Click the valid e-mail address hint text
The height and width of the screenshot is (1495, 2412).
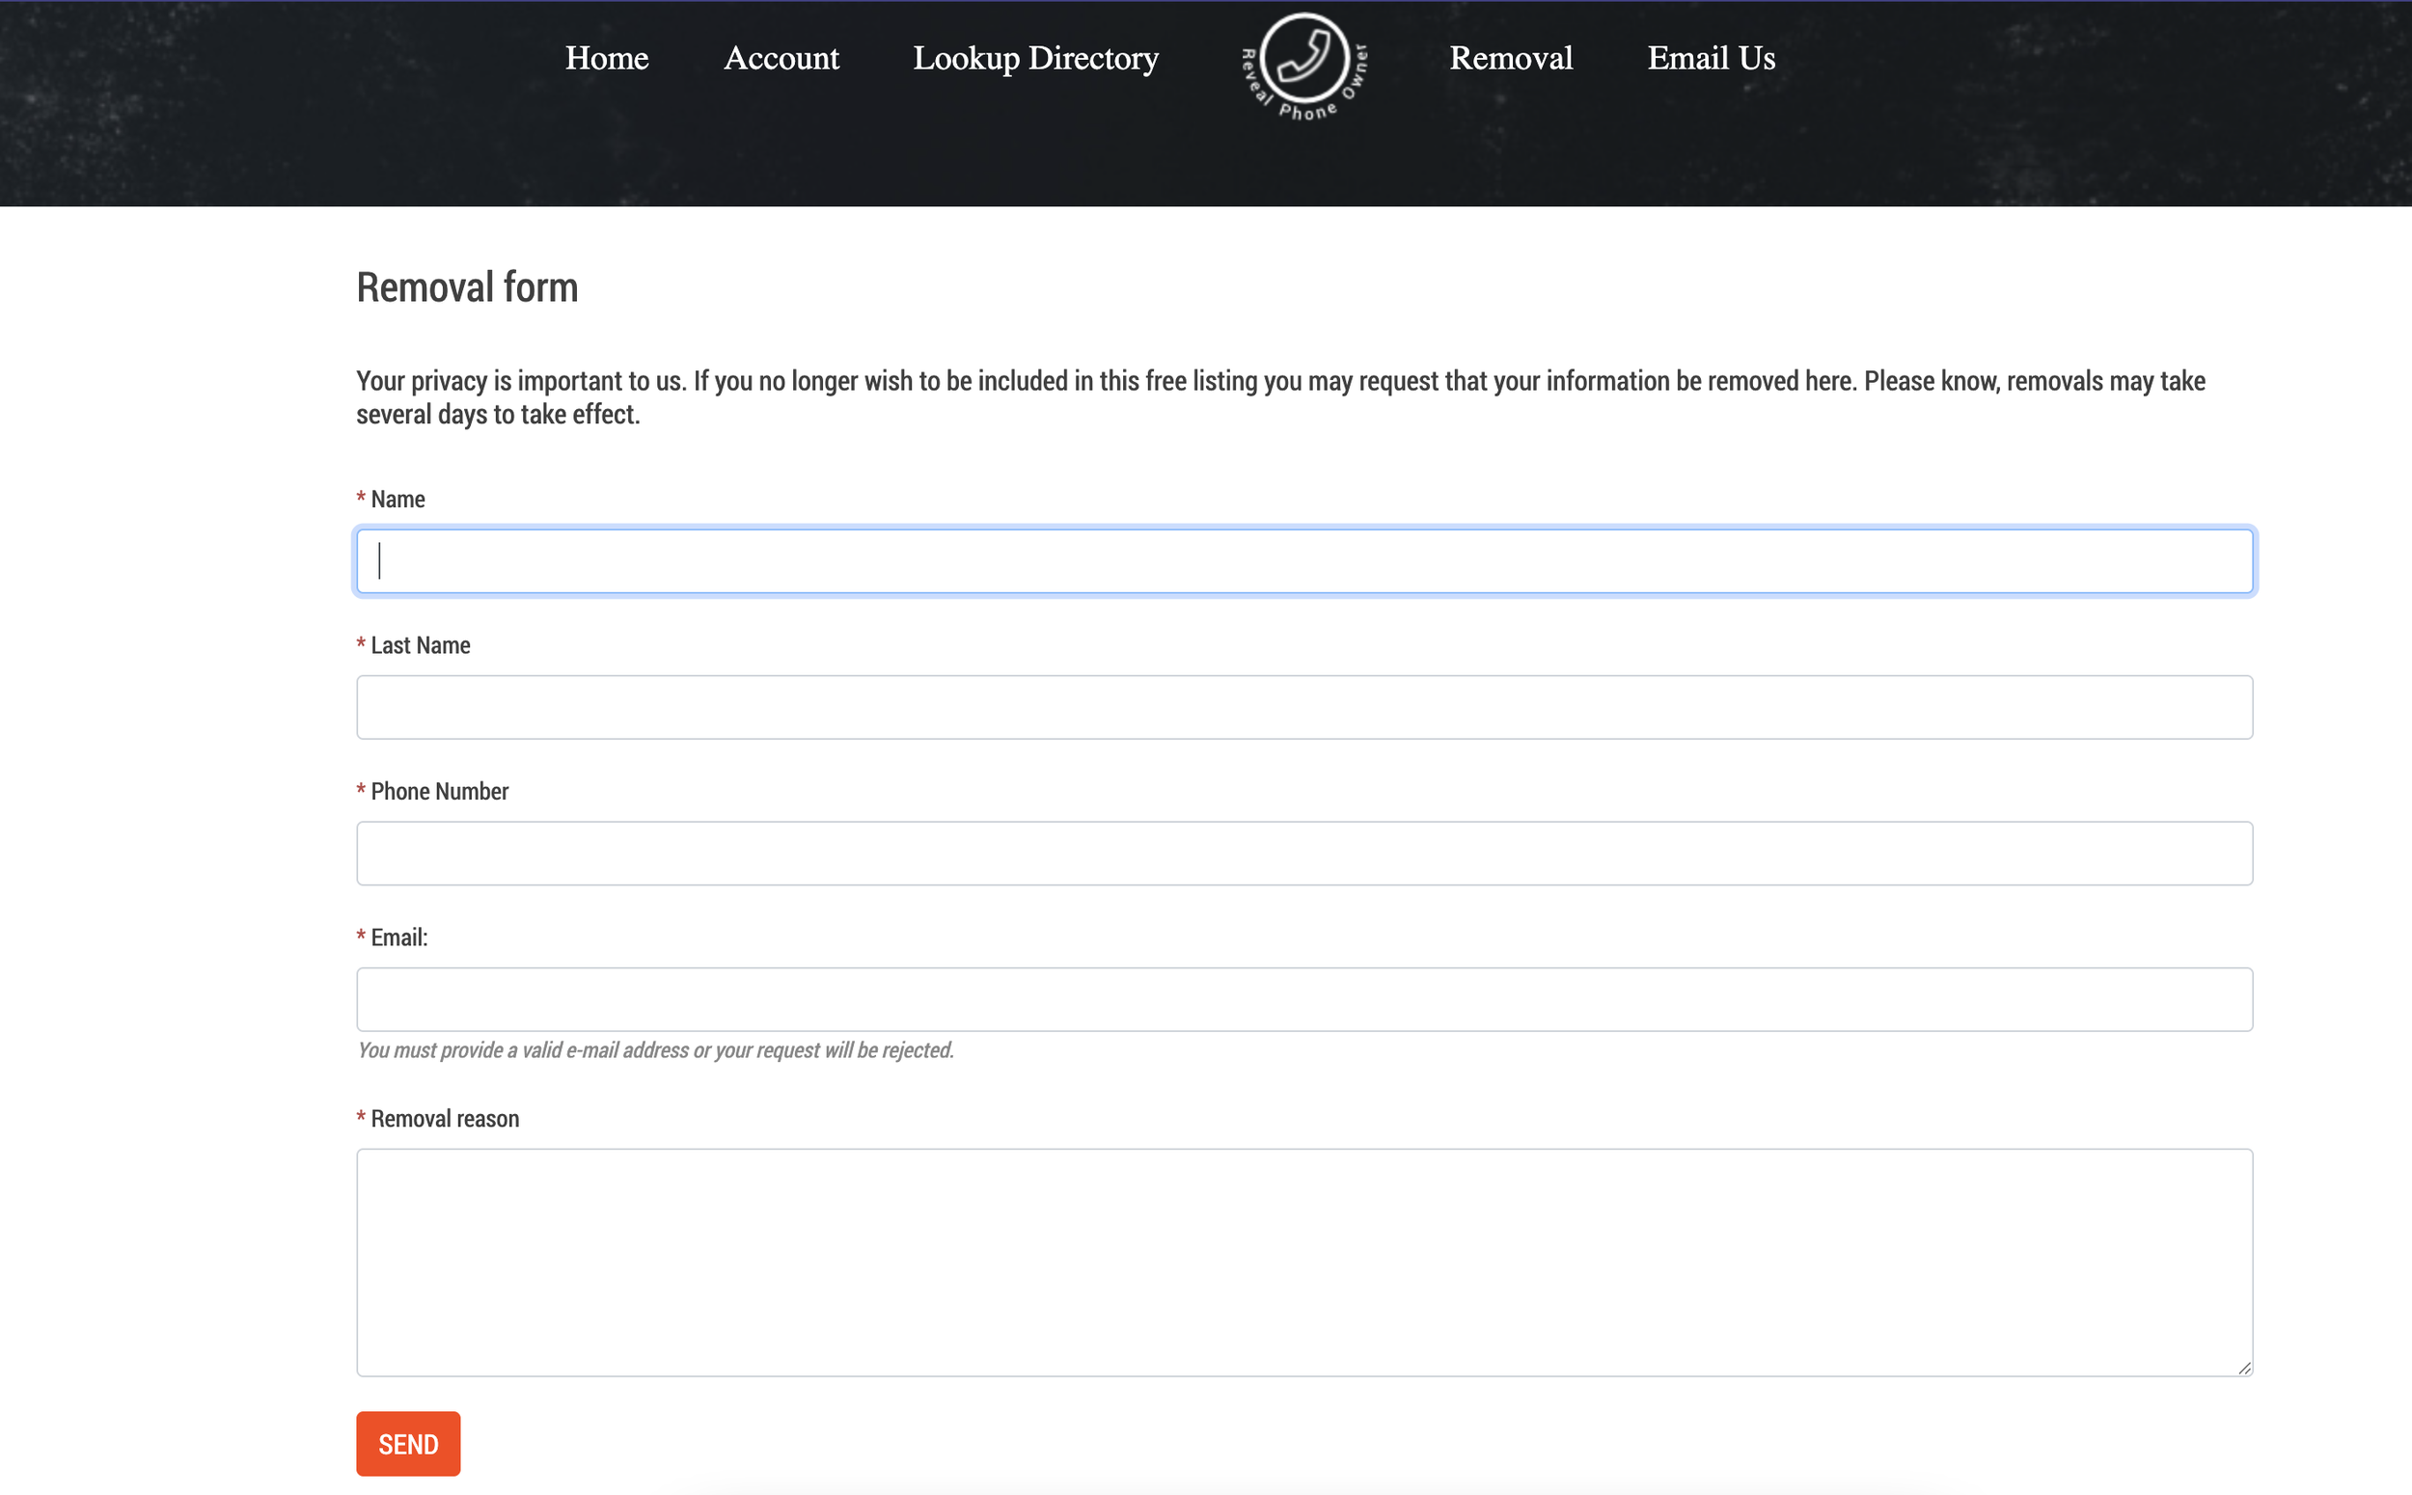pos(655,1050)
